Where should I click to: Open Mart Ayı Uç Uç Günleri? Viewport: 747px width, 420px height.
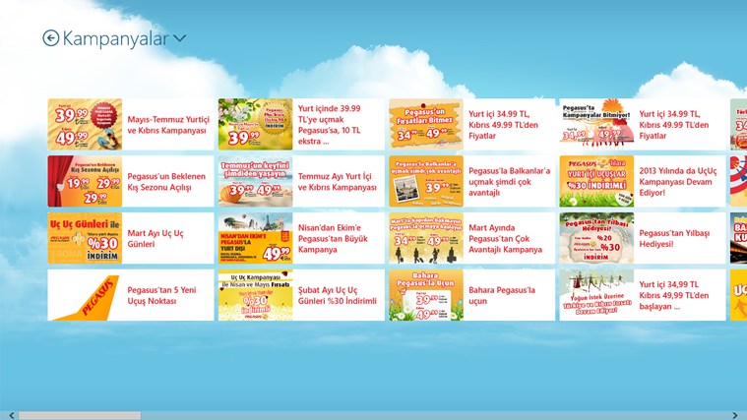131,238
